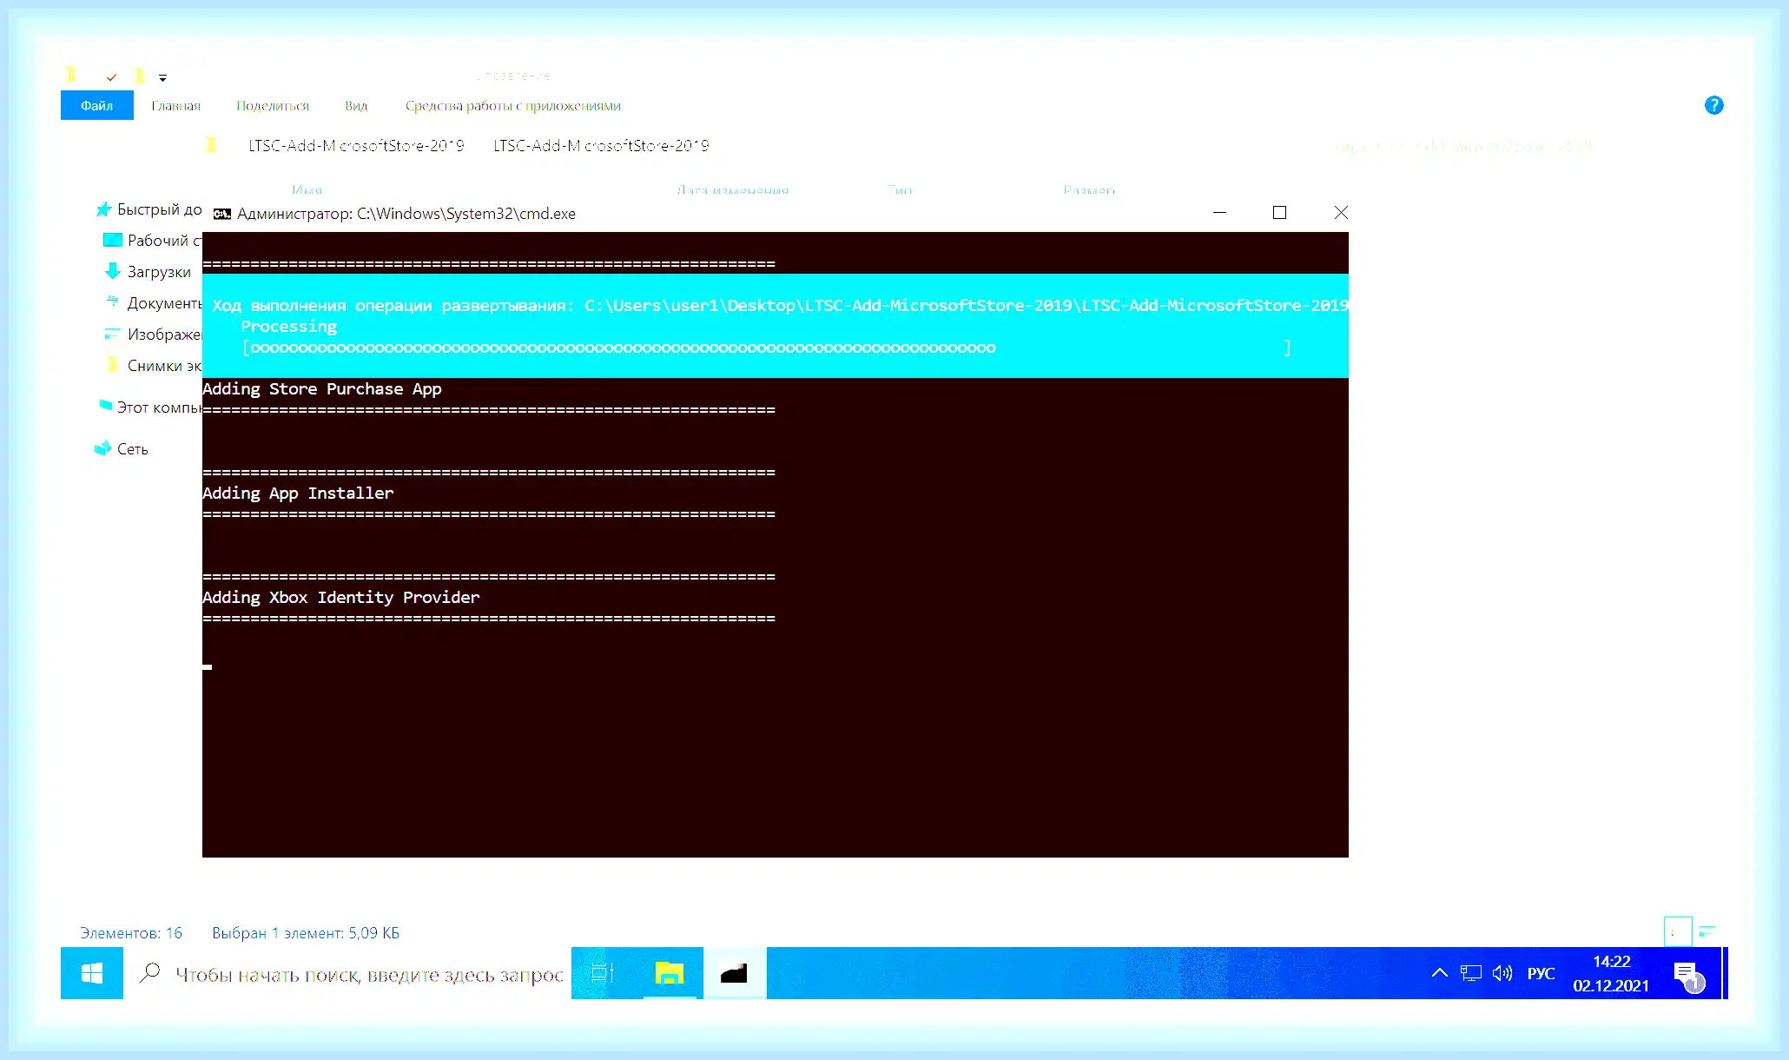Close the cmd.exe window
This screenshot has width=1789, height=1060.
pos(1341,213)
